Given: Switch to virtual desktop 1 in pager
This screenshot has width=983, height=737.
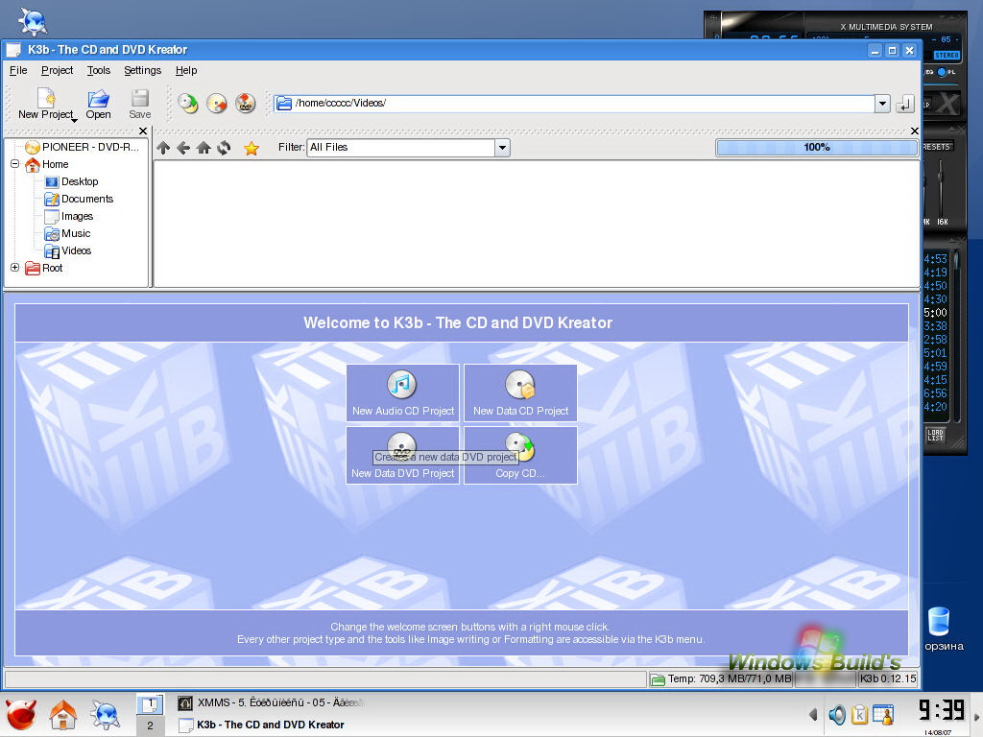Looking at the screenshot, I should click(x=150, y=704).
